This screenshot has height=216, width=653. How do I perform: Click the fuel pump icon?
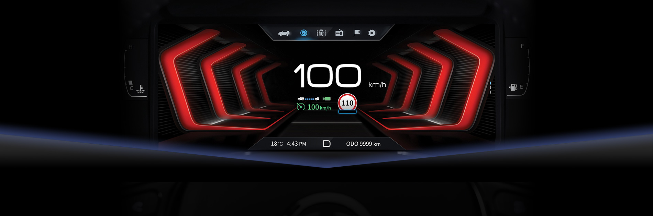tap(513, 87)
